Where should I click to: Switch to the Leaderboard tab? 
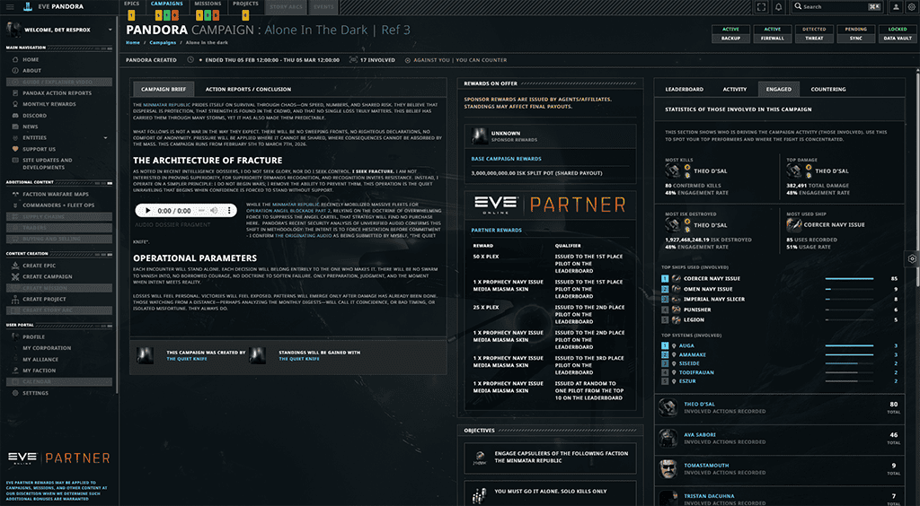(684, 89)
